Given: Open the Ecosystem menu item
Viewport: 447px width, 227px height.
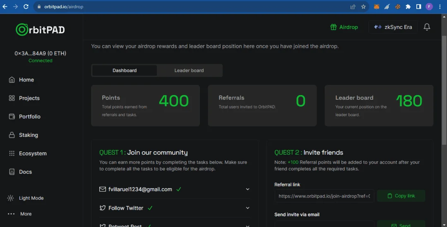Looking at the screenshot, I should pos(28,153).
